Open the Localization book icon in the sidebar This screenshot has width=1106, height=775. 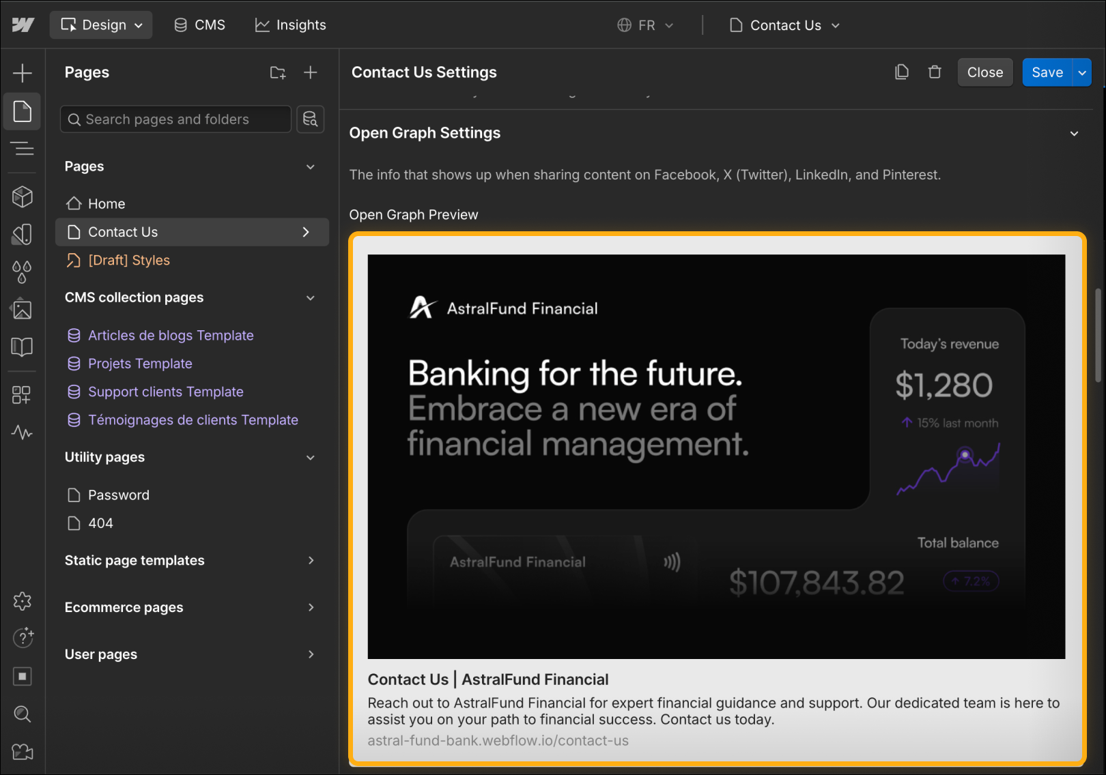coord(23,347)
